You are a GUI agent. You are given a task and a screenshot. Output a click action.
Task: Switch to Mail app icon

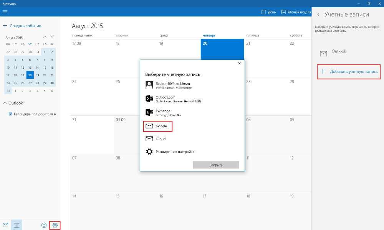click(x=5, y=225)
